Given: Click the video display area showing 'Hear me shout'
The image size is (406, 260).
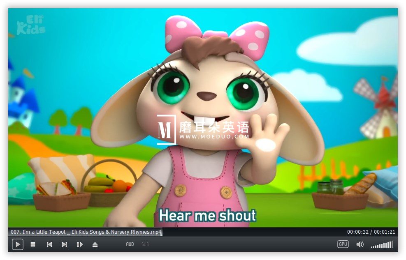Looking at the screenshot, I should (x=203, y=118).
